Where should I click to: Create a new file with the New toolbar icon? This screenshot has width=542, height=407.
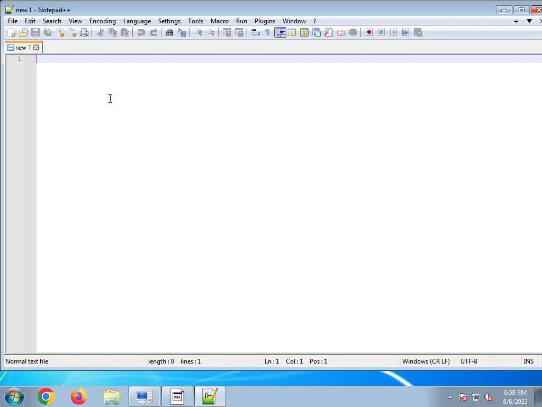point(11,32)
